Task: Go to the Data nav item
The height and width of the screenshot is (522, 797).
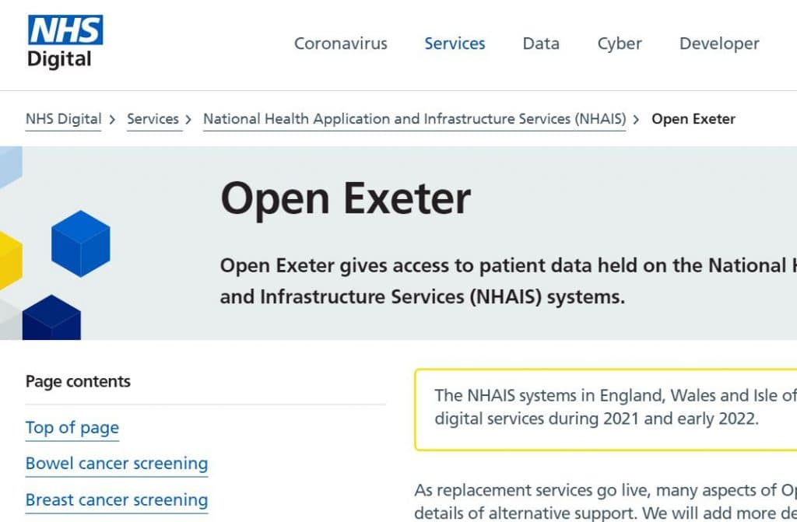Action: coord(541,44)
